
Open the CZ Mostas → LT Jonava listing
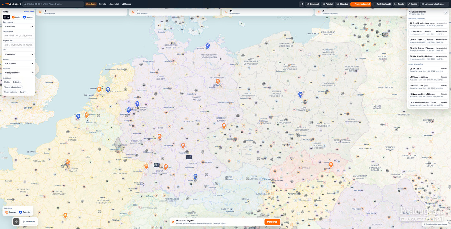click(x=428, y=33)
